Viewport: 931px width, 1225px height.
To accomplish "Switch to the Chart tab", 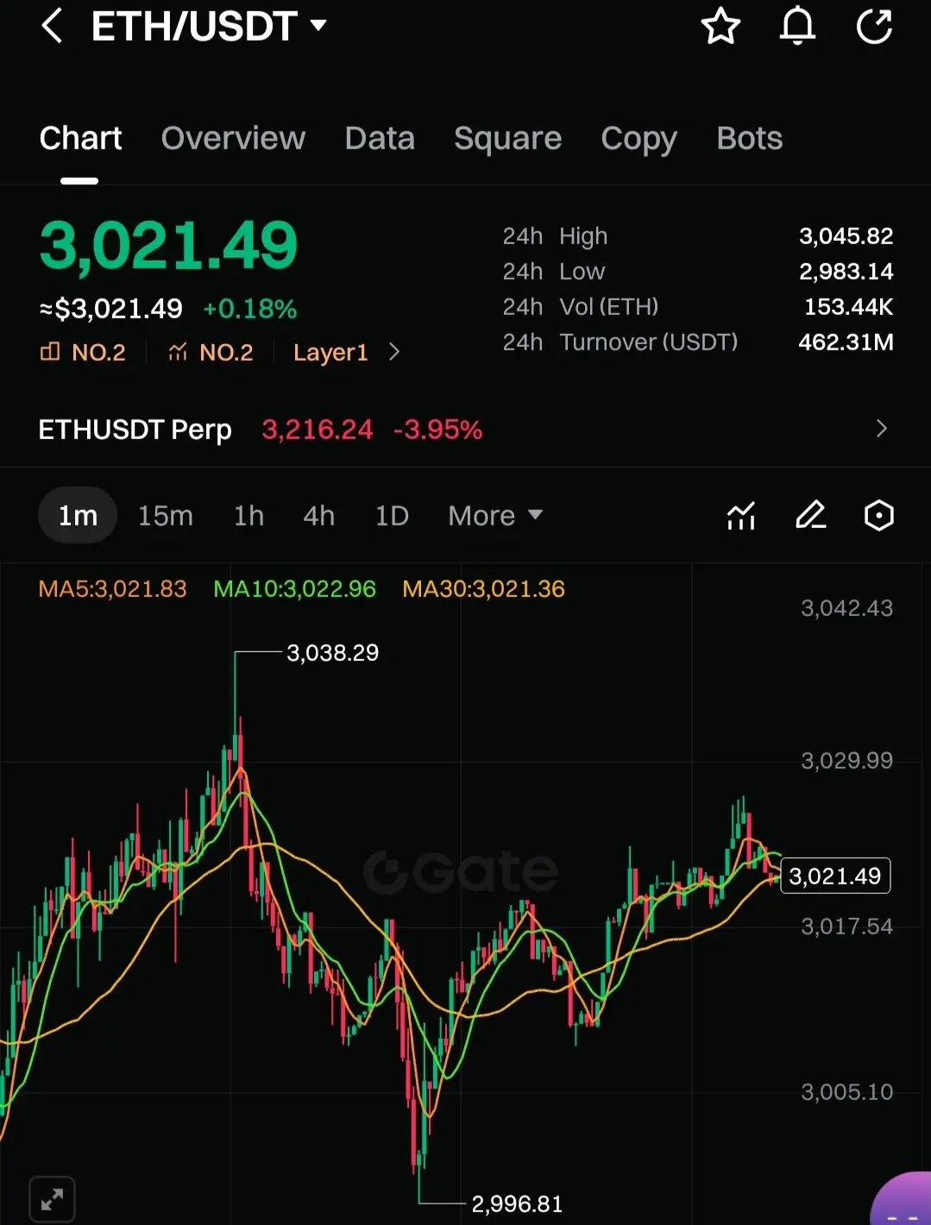I will tap(80, 138).
